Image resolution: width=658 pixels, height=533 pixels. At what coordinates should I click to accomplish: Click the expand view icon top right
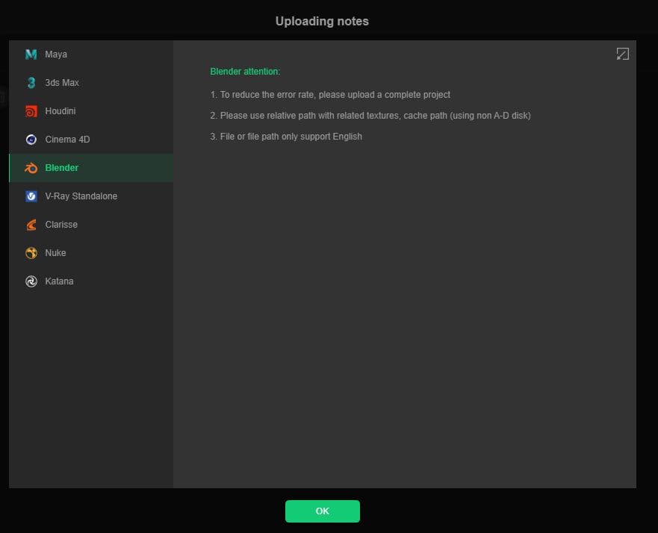point(622,53)
